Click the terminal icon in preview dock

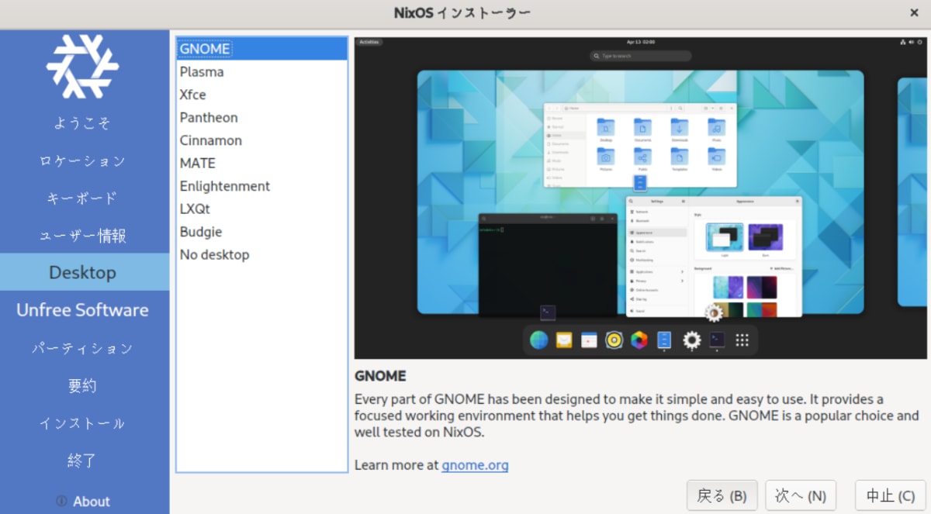tap(717, 340)
